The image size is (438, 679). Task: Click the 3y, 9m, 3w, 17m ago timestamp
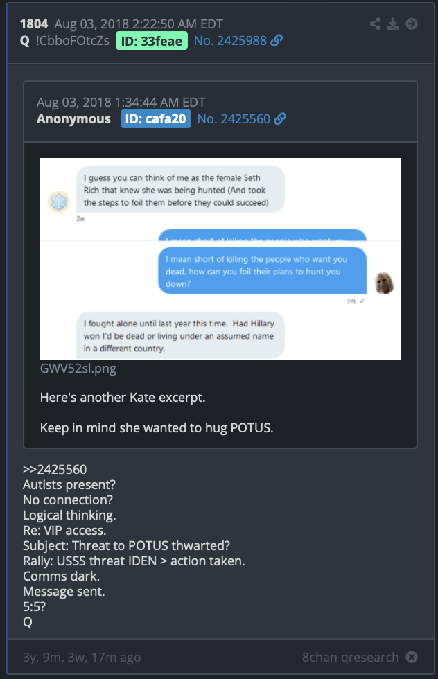coord(82,657)
